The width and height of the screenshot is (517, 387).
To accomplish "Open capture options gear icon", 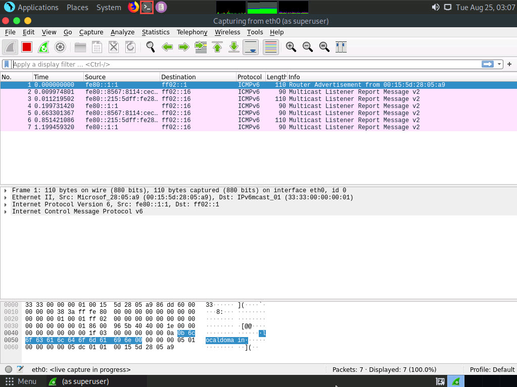I will pos(60,47).
